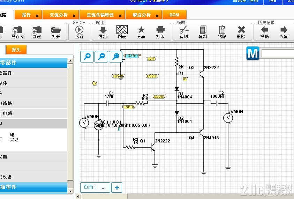This screenshot has width=294, height=199.
Task: Select resistor R3 1K
Action: (130, 147)
